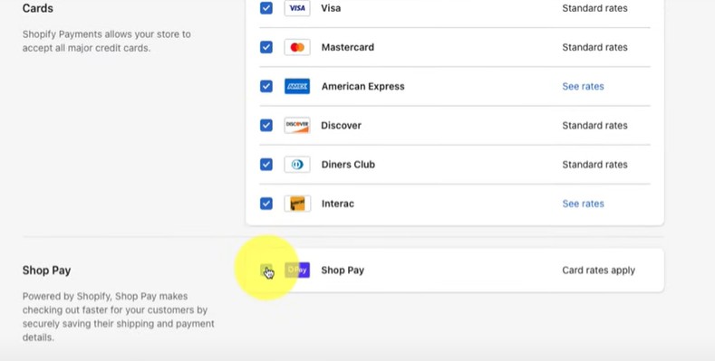Image resolution: width=715 pixels, height=361 pixels.
Task: Uncheck the Interac checkbox
Action: click(x=266, y=204)
